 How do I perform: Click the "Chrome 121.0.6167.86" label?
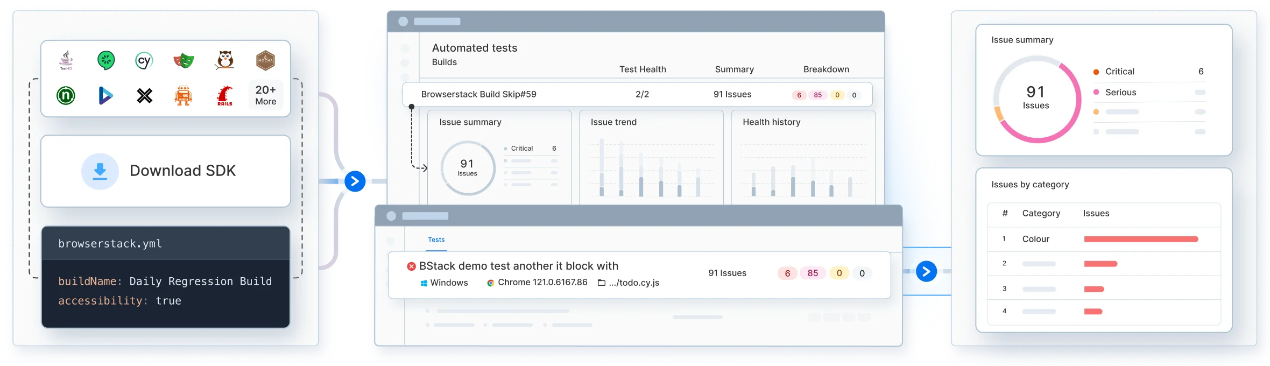click(542, 283)
